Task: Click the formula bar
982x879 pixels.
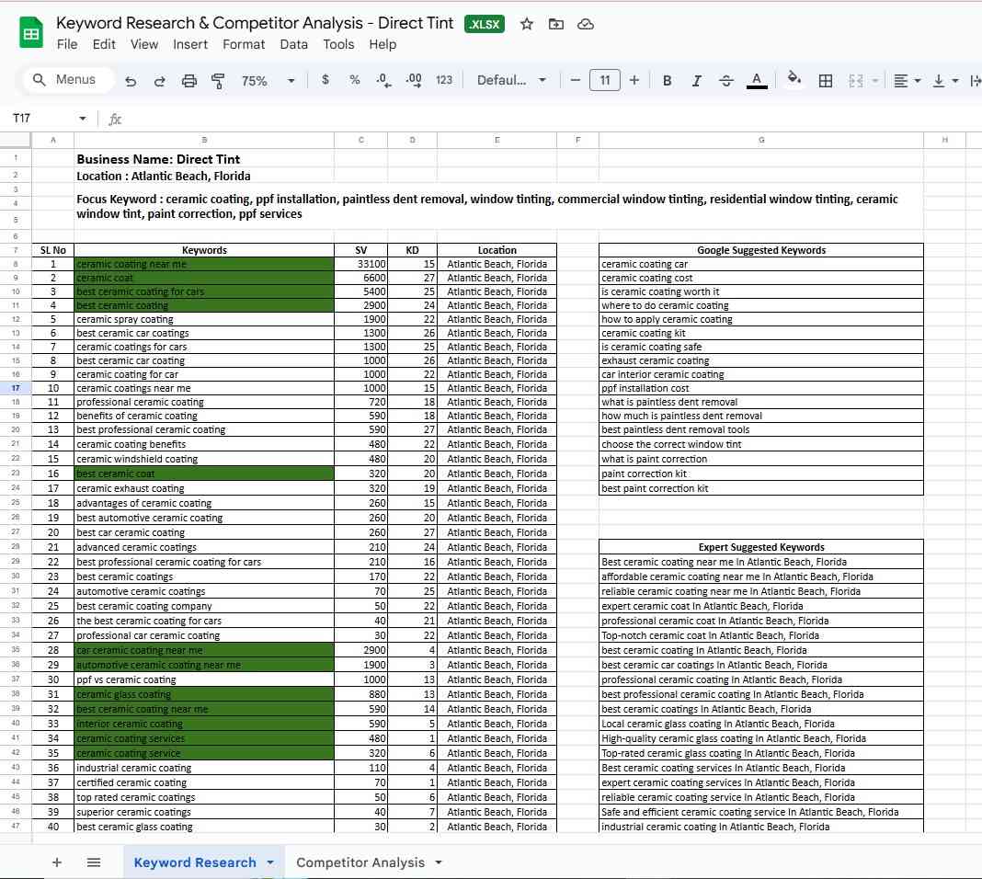Action: point(551,119)
